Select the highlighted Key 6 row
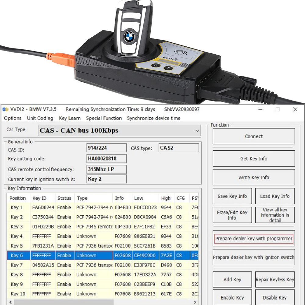This screenshot has height=305, width=305. (103, 255)
